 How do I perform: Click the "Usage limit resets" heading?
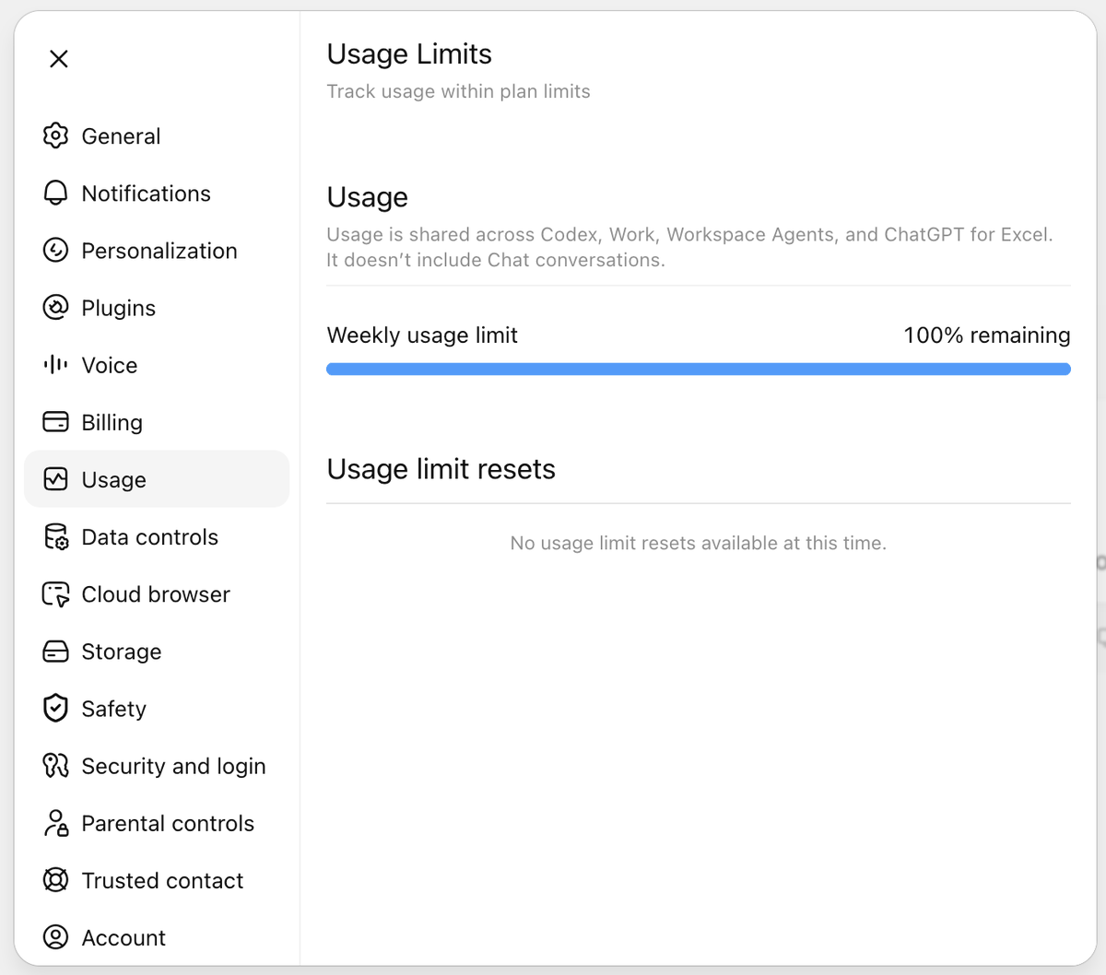[441, 469]
